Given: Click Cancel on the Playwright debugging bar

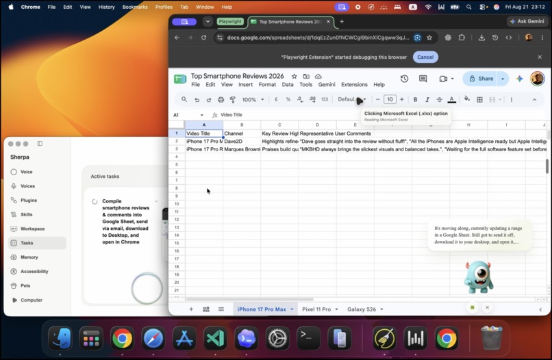Looking at the screenshot, I should [425, 57].
